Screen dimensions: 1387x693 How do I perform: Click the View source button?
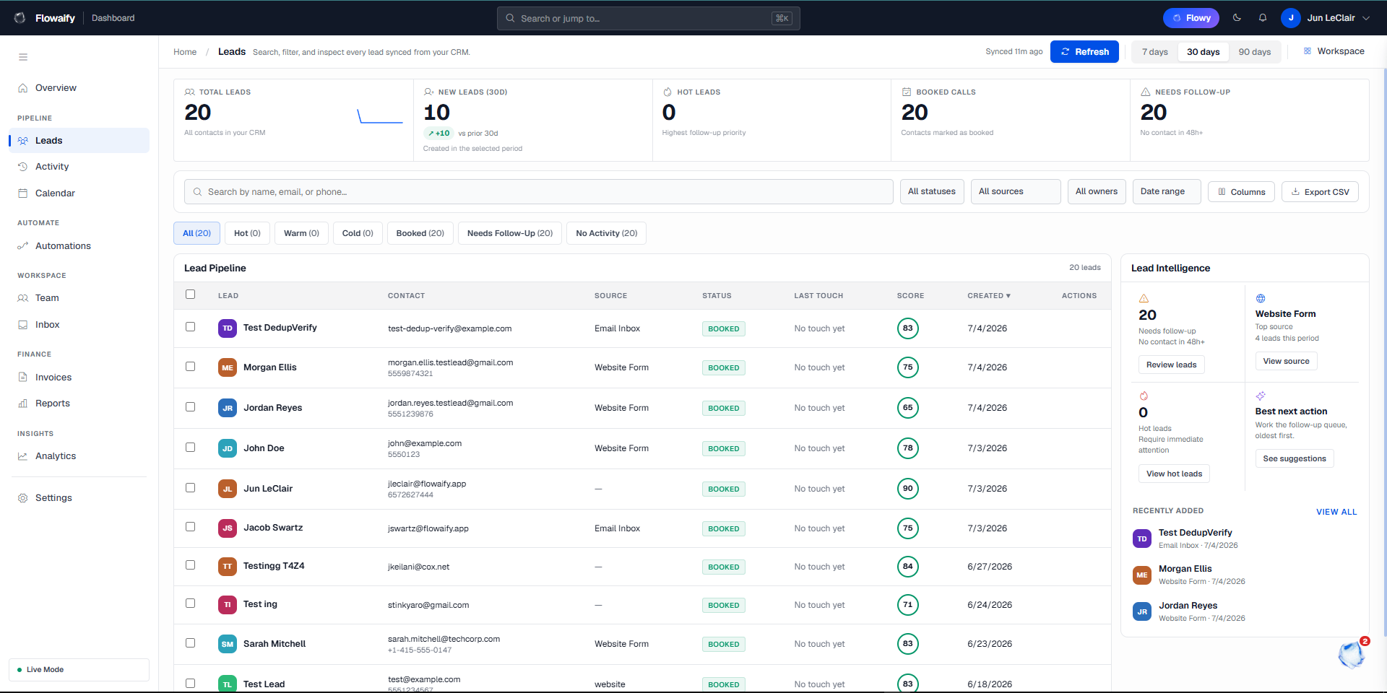coord(1286,362)
